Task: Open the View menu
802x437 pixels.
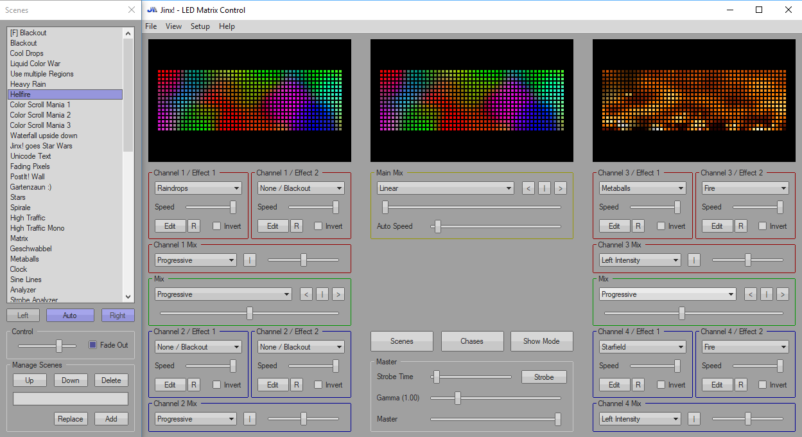Action: (x=173, y=26)
